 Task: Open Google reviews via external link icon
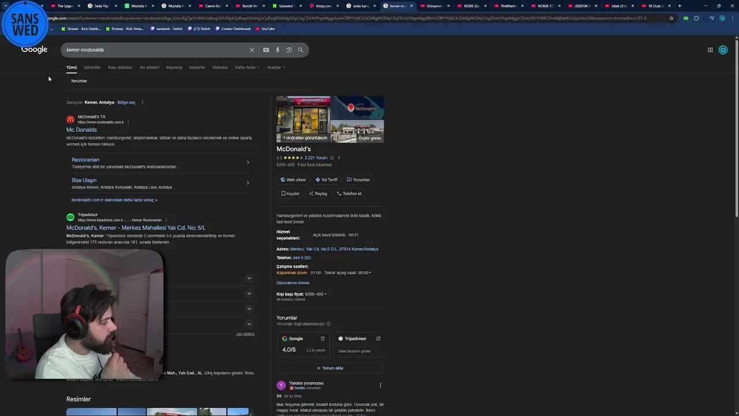(323, 339)
